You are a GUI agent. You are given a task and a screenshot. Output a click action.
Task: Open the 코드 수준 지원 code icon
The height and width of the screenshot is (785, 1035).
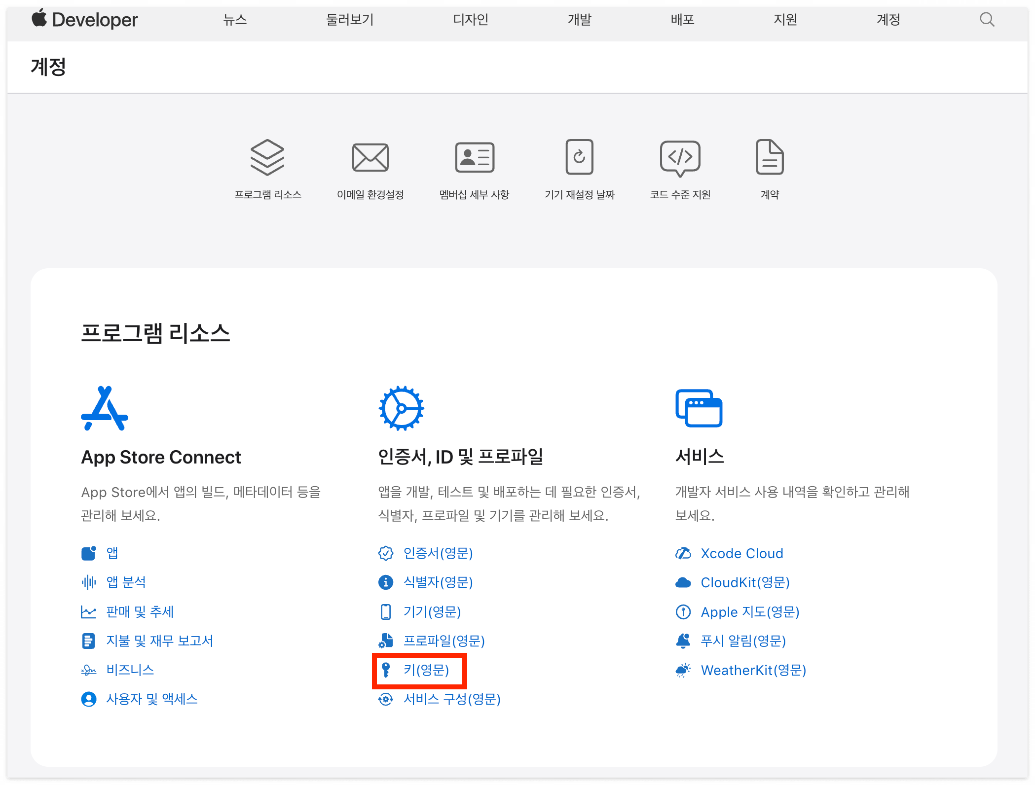pyautogui.click(x=680, y=157)
